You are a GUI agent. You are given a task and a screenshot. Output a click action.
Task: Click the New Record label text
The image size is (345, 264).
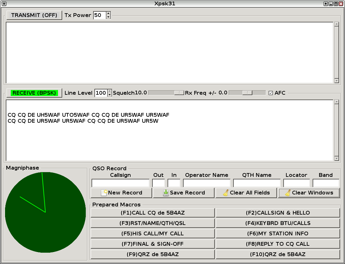125,193
